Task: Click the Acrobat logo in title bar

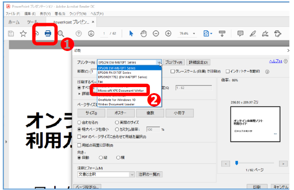Action: tap(8, 6)
